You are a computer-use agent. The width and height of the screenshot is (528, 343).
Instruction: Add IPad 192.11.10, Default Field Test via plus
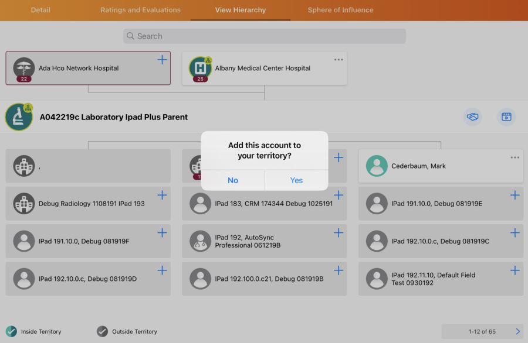pyautogui.click(x=515, y=270)
